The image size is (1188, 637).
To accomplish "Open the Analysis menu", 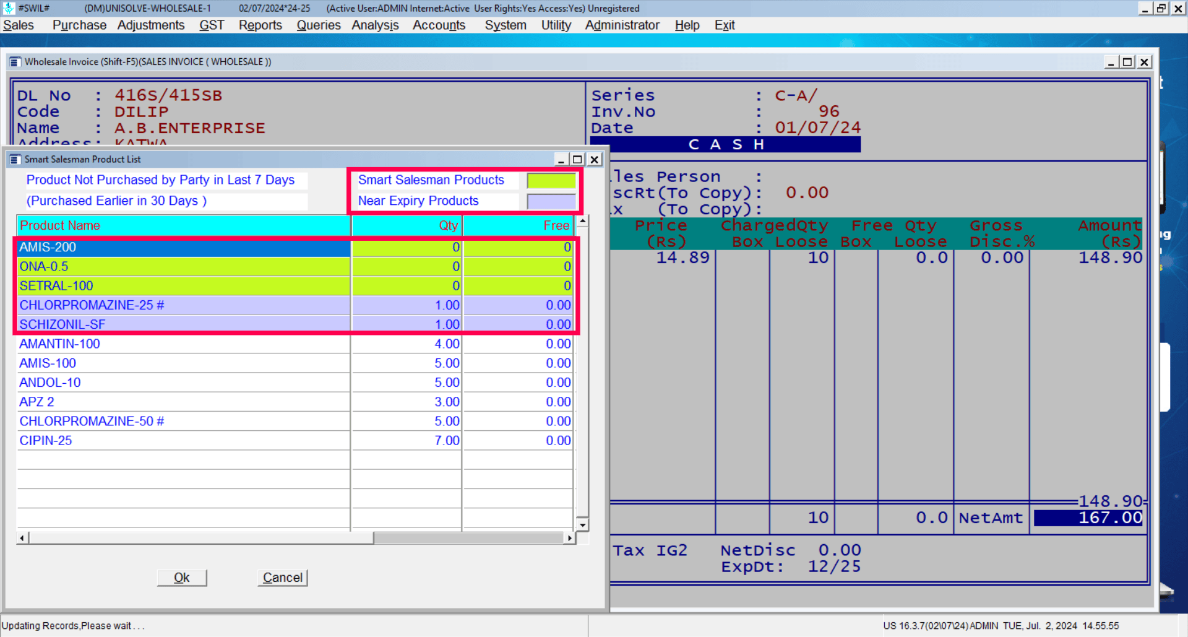I will pos(375,25).
